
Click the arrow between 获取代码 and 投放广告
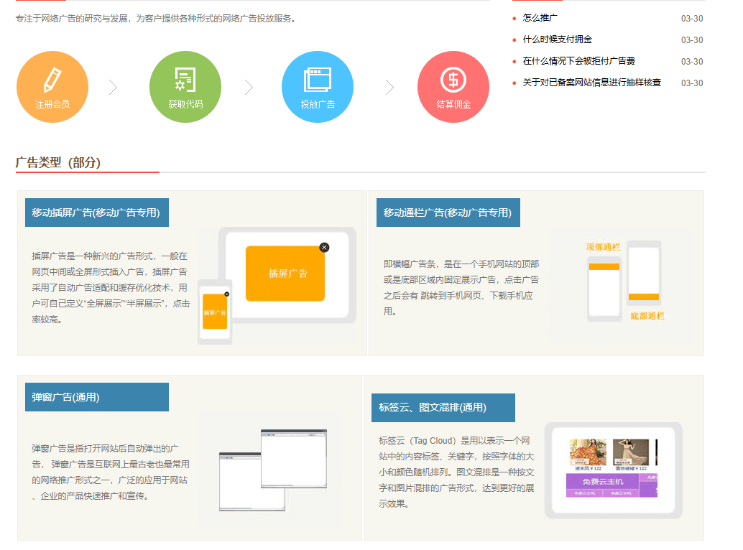[x=249, y=87]
